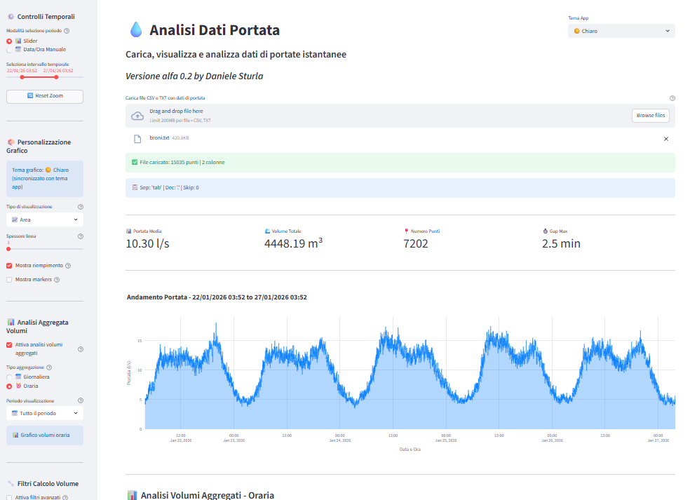This screenshot has height=500, width=690.
Task: Click help icon next to file uploader label
Action: (x=672, y=98)
